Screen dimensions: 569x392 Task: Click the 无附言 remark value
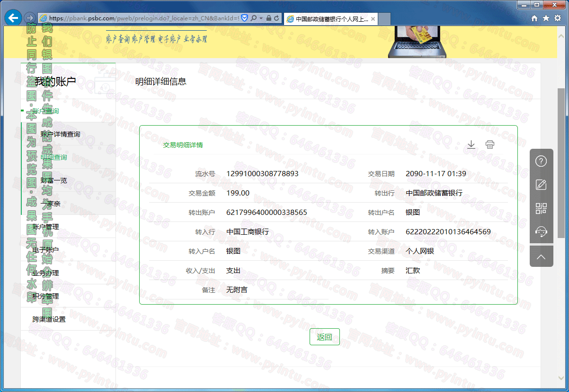[x=237, y=290]
